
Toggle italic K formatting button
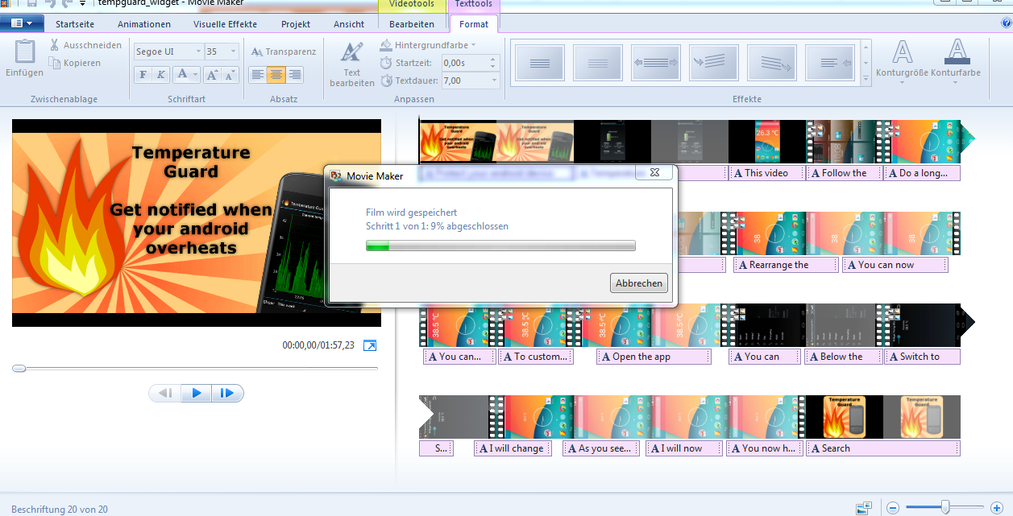[x=160, y=75]
